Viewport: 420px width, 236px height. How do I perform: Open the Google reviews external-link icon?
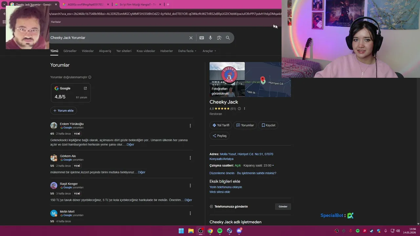[x=85, y=88]
